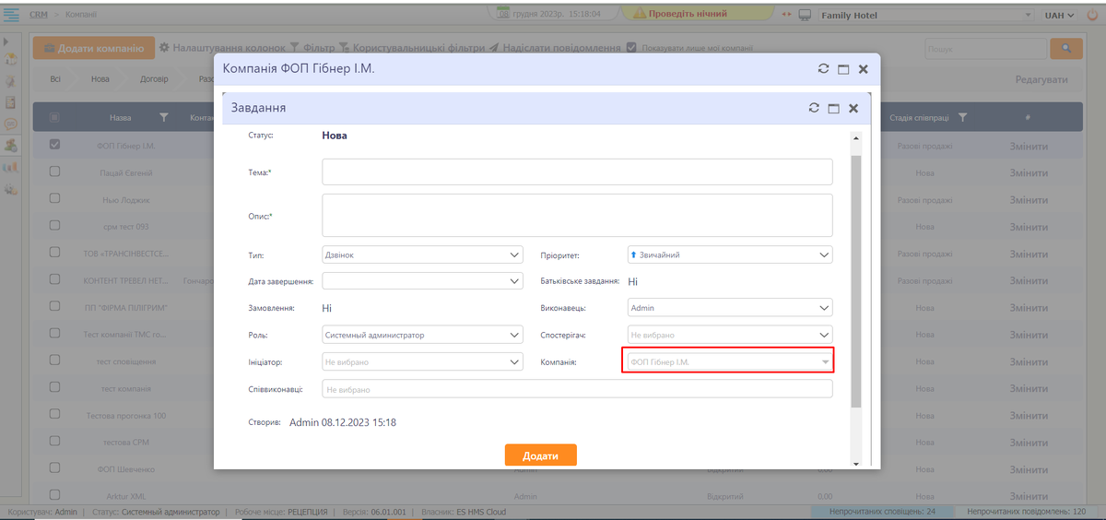Open the bar chart icon in left sidebar
The height and width of the screenshot is (520, 1106).
[11, 167]
